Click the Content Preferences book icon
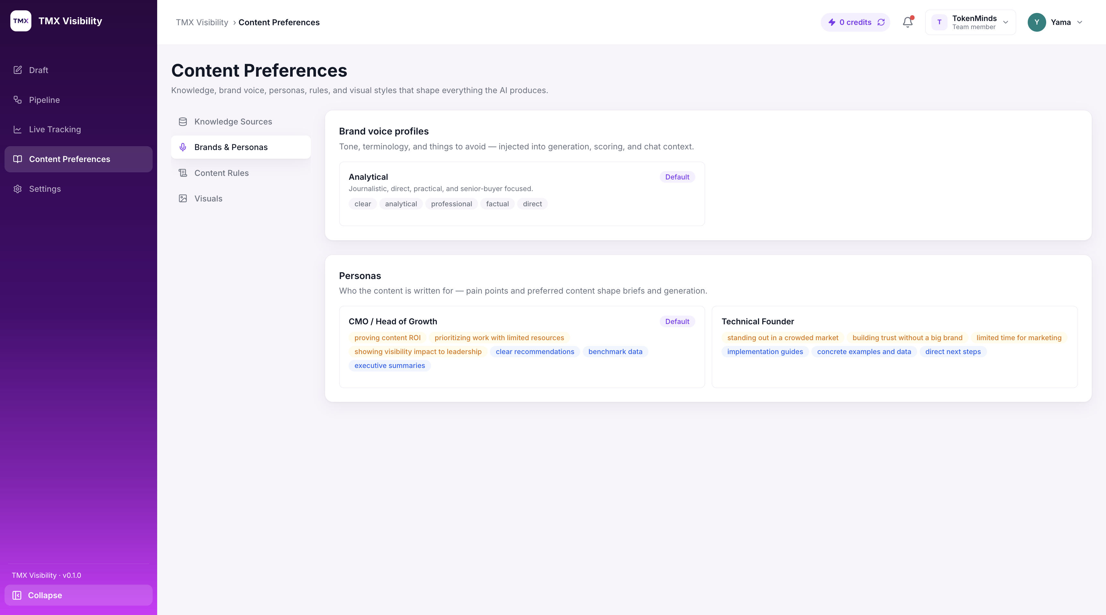The height and width of the screenshot is (615, 1106). pos(17,159)
